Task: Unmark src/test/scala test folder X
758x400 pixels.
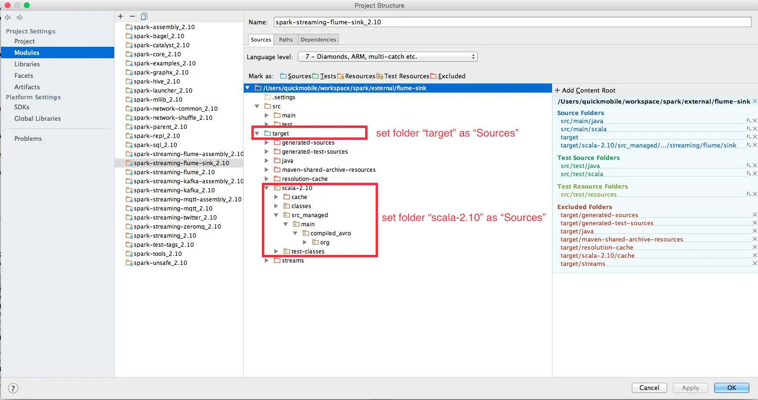Action: [755, 174]
